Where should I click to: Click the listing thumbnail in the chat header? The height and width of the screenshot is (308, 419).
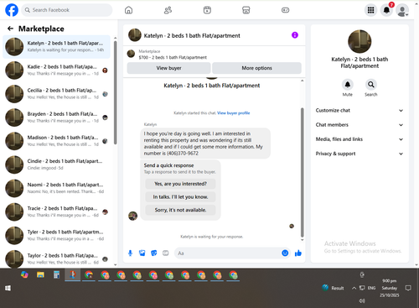pos(135,35)
